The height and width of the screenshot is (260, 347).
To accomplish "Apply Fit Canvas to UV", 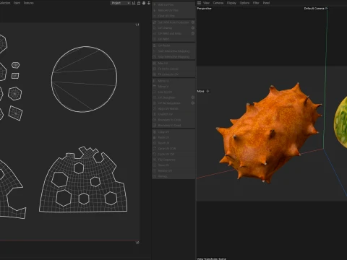I will tap(173, 74).
